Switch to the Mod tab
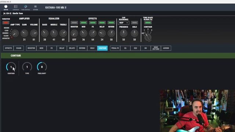Image resolution: width=235 pixels, height=132 pixels. coord(41,48)
